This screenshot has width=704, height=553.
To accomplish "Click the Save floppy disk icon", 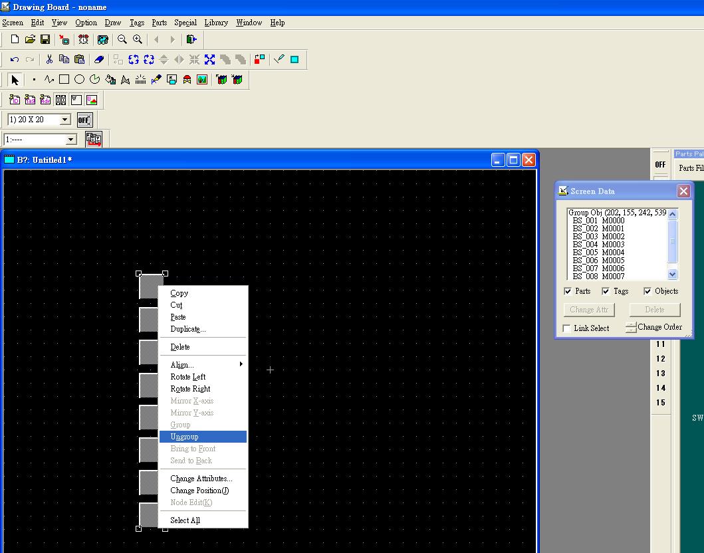I will point(45,40).
